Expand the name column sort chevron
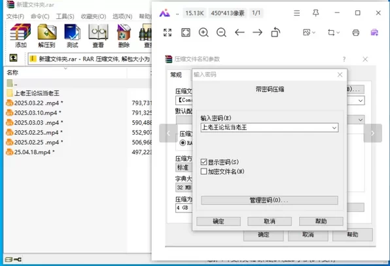 tap(65, 69)
